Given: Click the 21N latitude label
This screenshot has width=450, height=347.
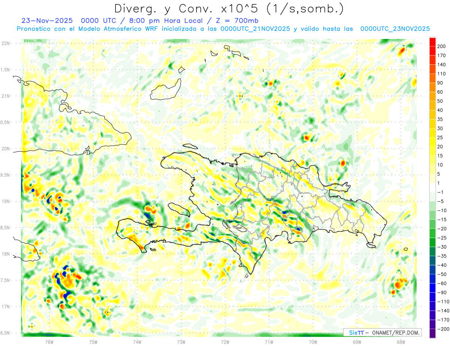Looking at the screenshot, I should coord(6,96).
